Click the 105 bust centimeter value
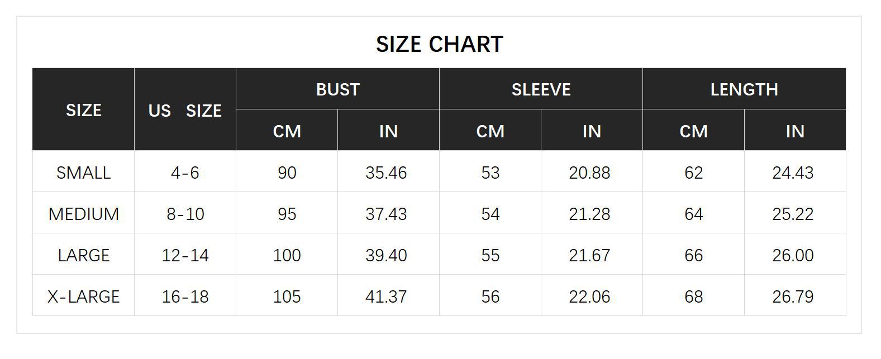The width and height of the screenshot is (881, 359). pyautogui.click(x=287, y=296)
